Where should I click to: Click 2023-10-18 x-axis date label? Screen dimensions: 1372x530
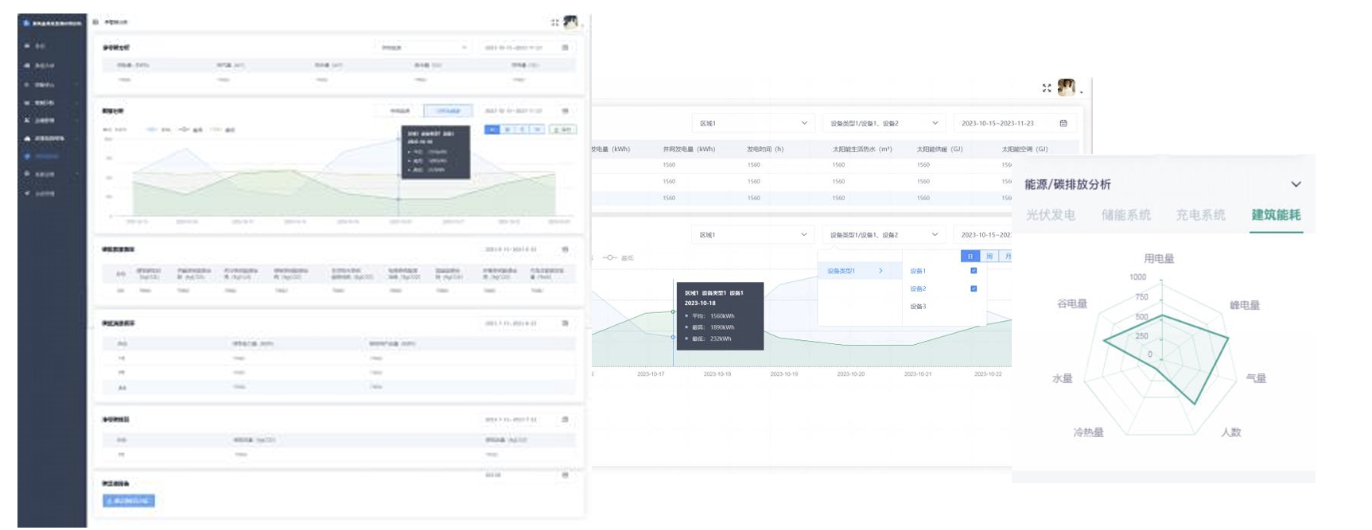coord(717,373)
